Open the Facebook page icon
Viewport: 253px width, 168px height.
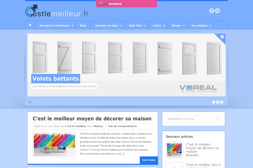pos(212,11)
